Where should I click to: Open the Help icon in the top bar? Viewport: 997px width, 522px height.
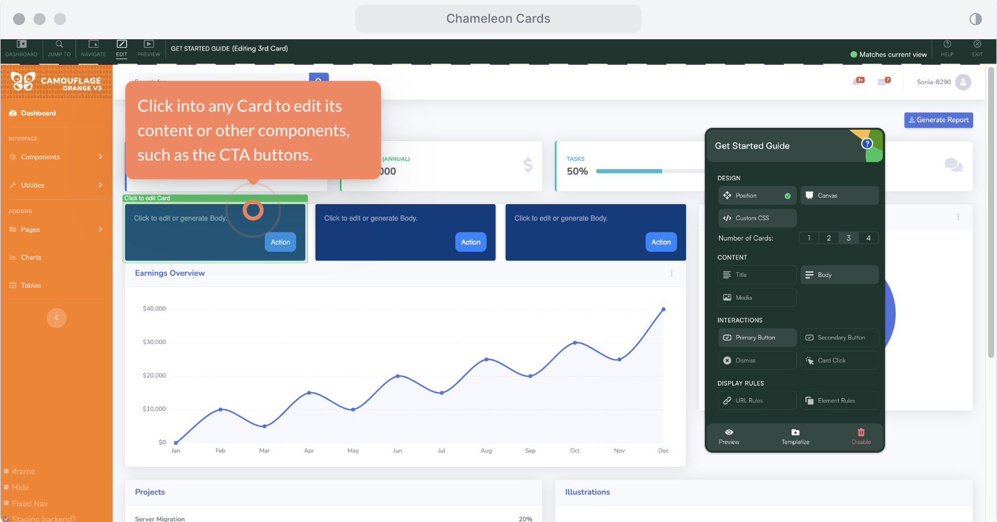947,48
